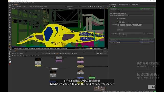The width and height of the screenshot is (164, 92).
Task: Open the Matte Output rgba.alpha dropdown
Action: [x=131, y=33]
